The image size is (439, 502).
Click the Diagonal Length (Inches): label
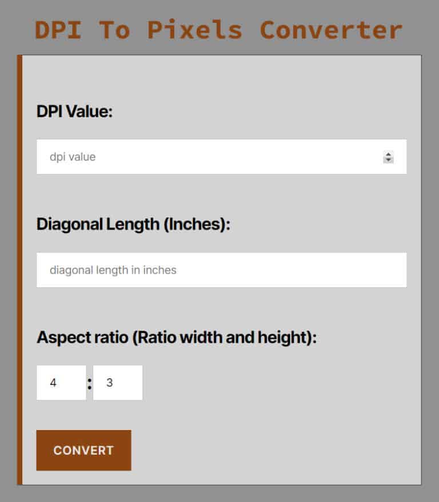pos(134,224)
